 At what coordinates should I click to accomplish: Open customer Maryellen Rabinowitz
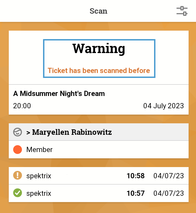click(x=72, y=132)
